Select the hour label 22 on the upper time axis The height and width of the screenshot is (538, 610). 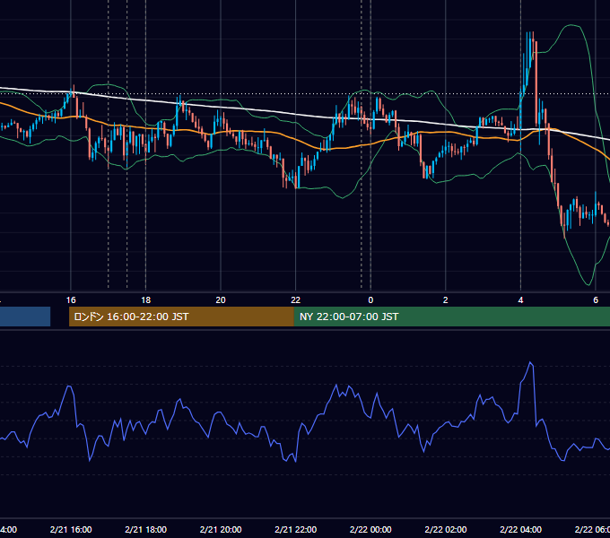click(x=296, y=300)
